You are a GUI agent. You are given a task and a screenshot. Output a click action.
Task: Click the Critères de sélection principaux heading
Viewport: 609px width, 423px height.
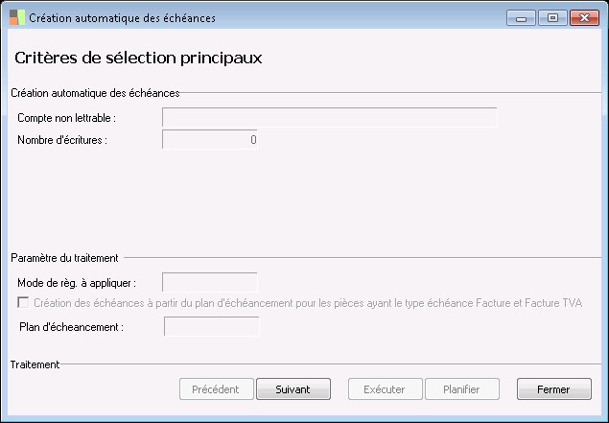pos(139,58)
